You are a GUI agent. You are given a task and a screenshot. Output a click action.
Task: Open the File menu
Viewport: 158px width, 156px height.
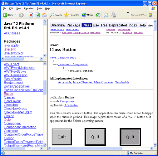coord(4,8)
